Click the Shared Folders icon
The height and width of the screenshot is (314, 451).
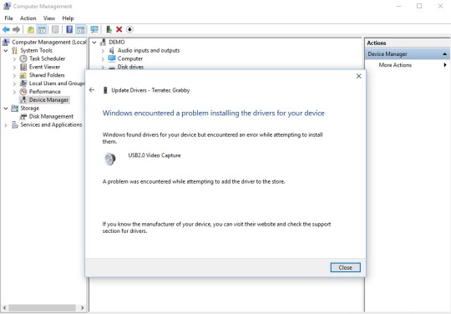[23, 75]
